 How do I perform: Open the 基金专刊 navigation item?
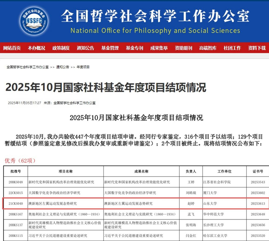pos(134,48)
